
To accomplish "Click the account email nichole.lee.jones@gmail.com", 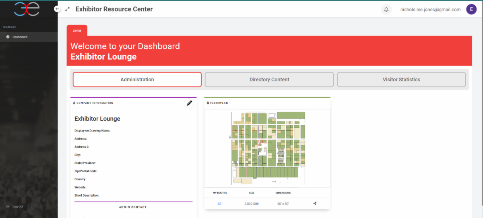I will 430,10.
